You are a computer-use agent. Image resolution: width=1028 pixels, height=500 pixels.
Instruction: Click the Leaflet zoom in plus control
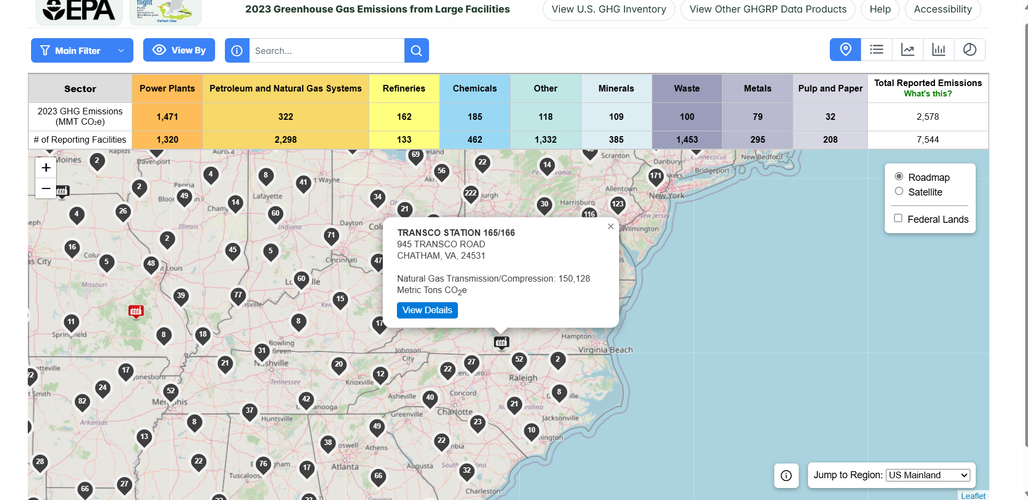pos(46,167)
